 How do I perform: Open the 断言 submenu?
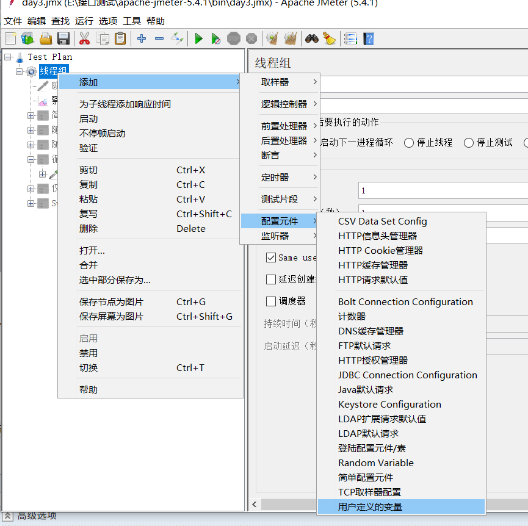(x=280, y=156)
